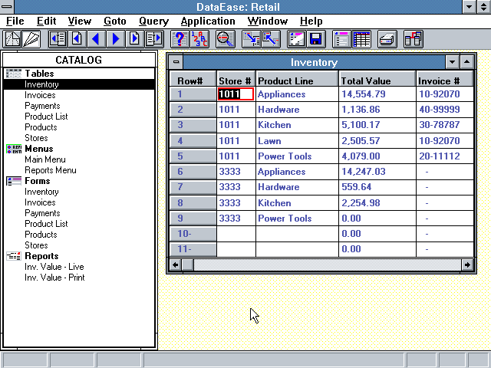Viewport: 491px width, 368px height.
Task: Go to the last record toolbar icon
Action: (153, 39)
